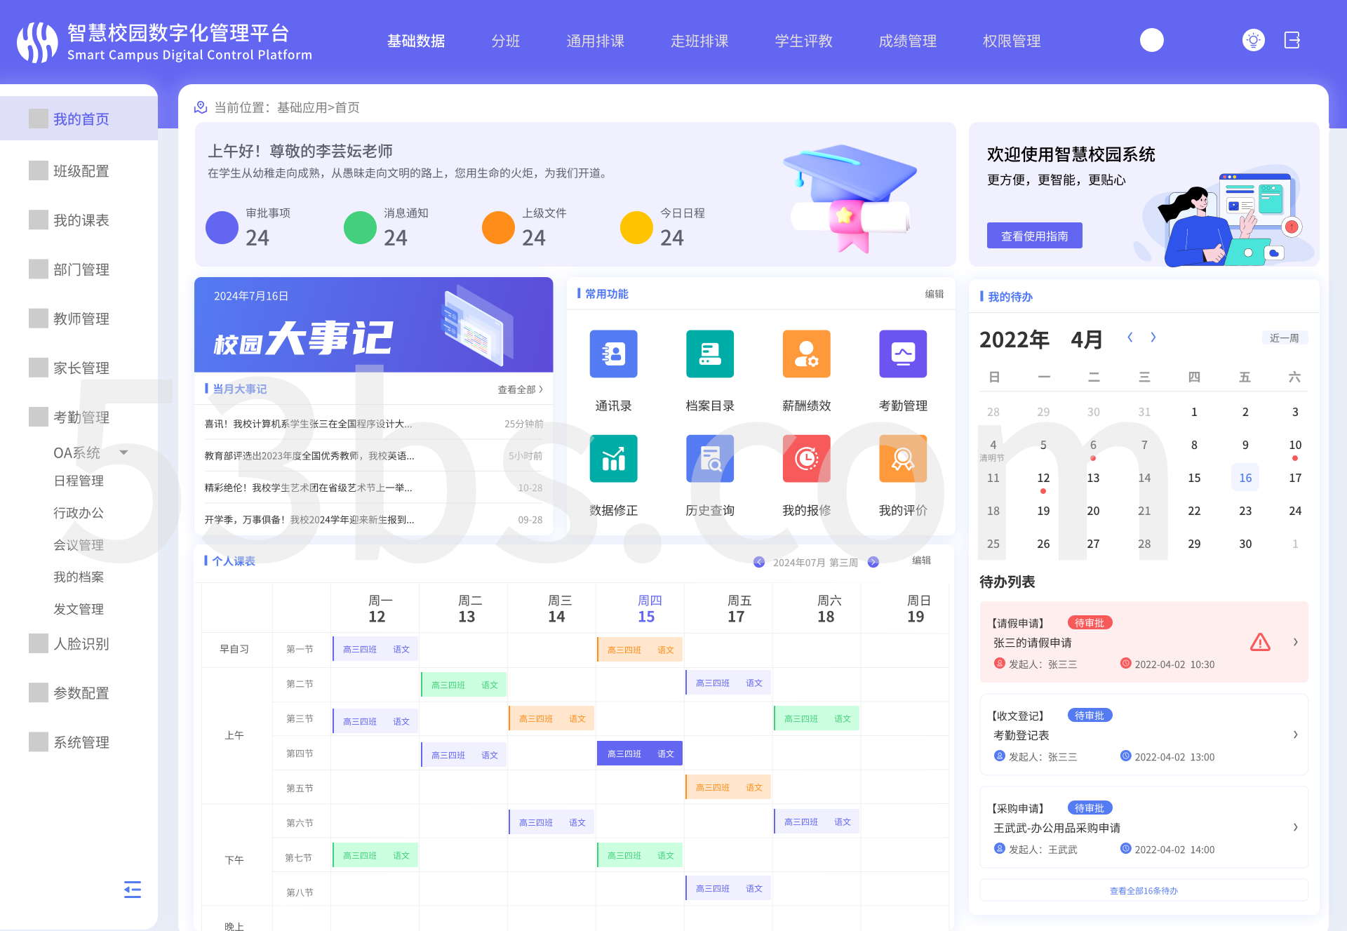
Task: Show next month in calendar
Action: tap(1153, 337)
